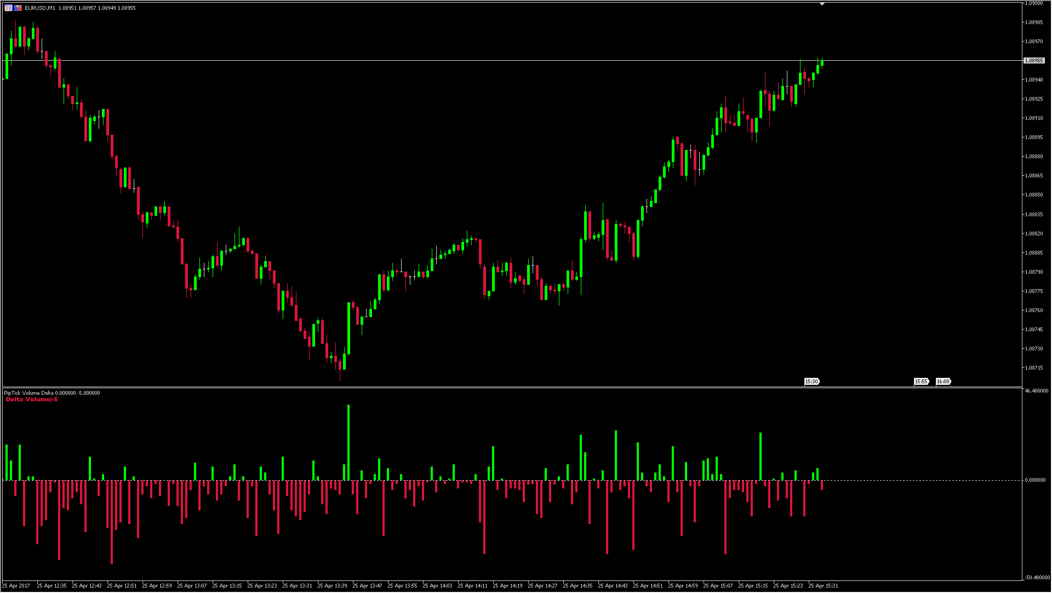1052x593 pixels.
Task: Click the 25 Apr 13:39 time axis label
Action: coord(333,586)
